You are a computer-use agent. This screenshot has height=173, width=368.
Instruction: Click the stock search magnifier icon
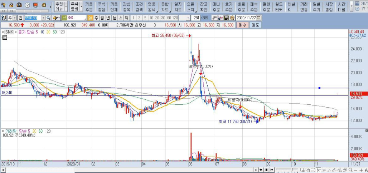pos(48,18)
